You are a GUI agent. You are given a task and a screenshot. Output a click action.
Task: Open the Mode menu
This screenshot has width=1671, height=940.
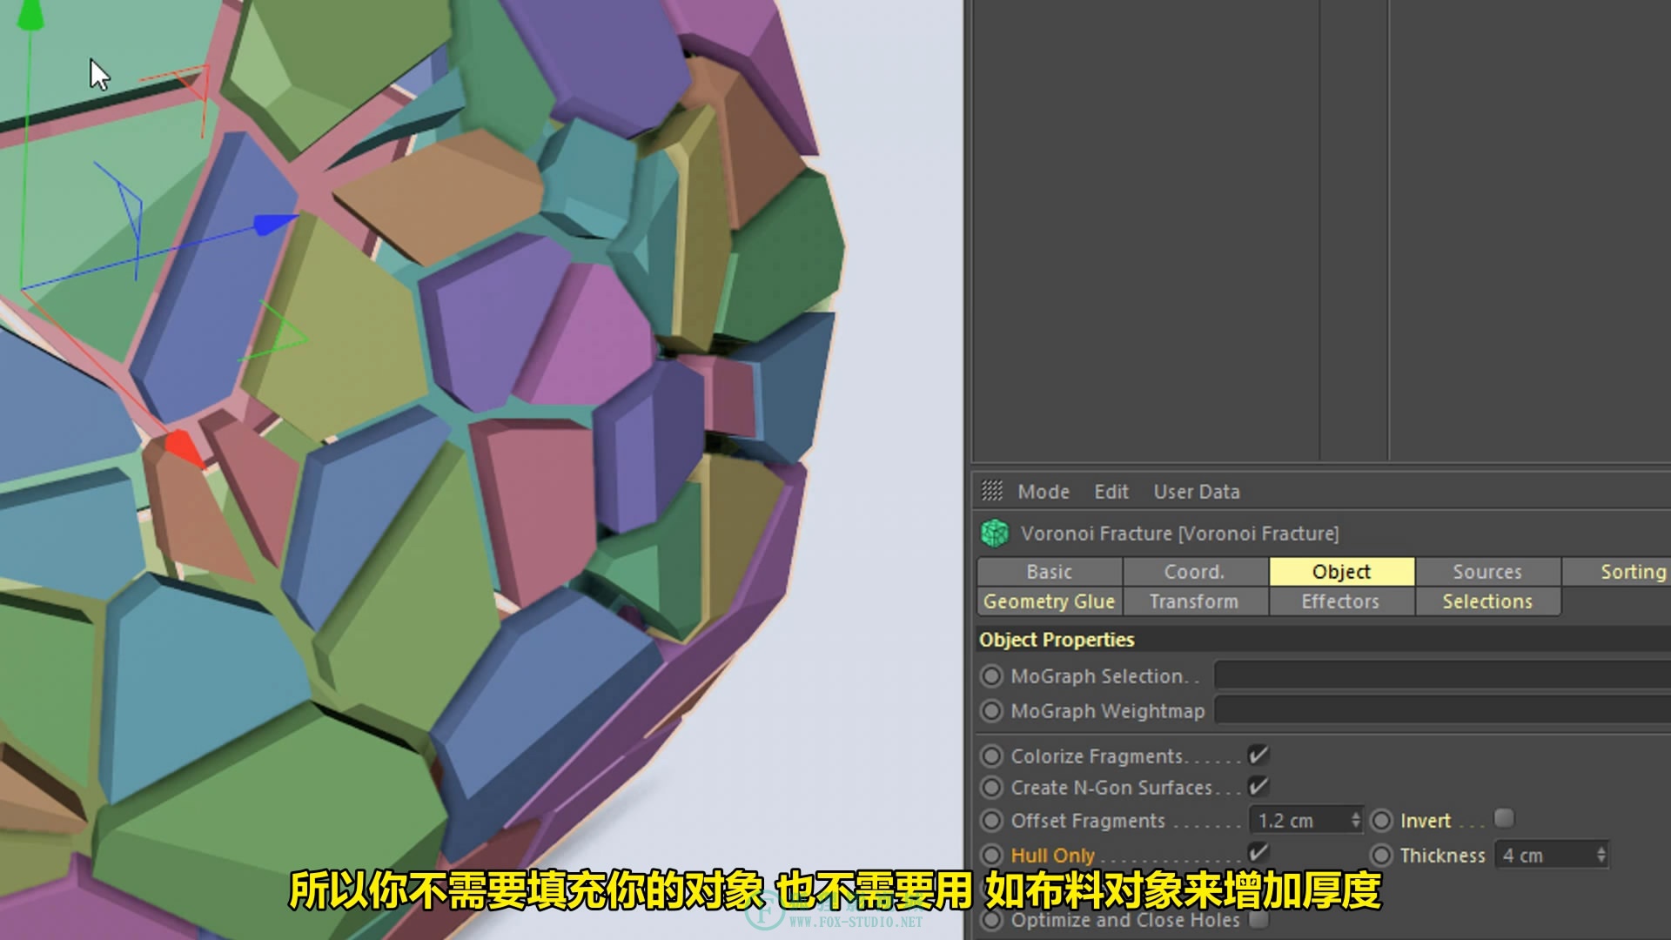click(x=1044, y=492)
